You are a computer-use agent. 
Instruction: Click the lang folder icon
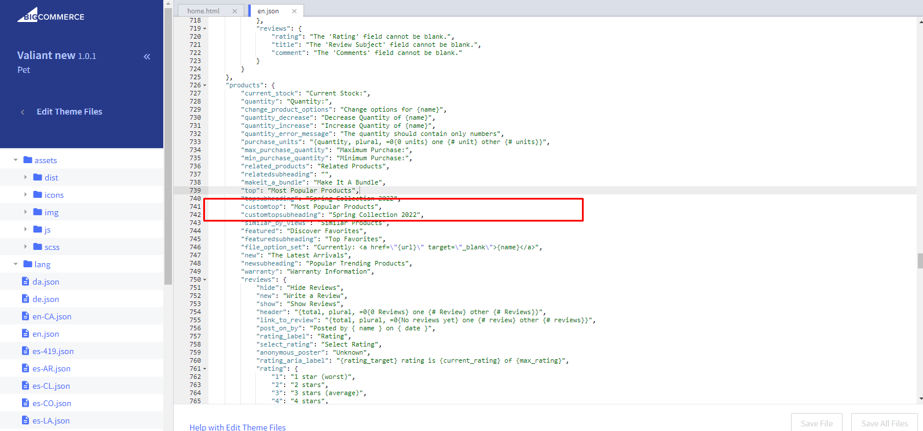(x=27, y=264)
